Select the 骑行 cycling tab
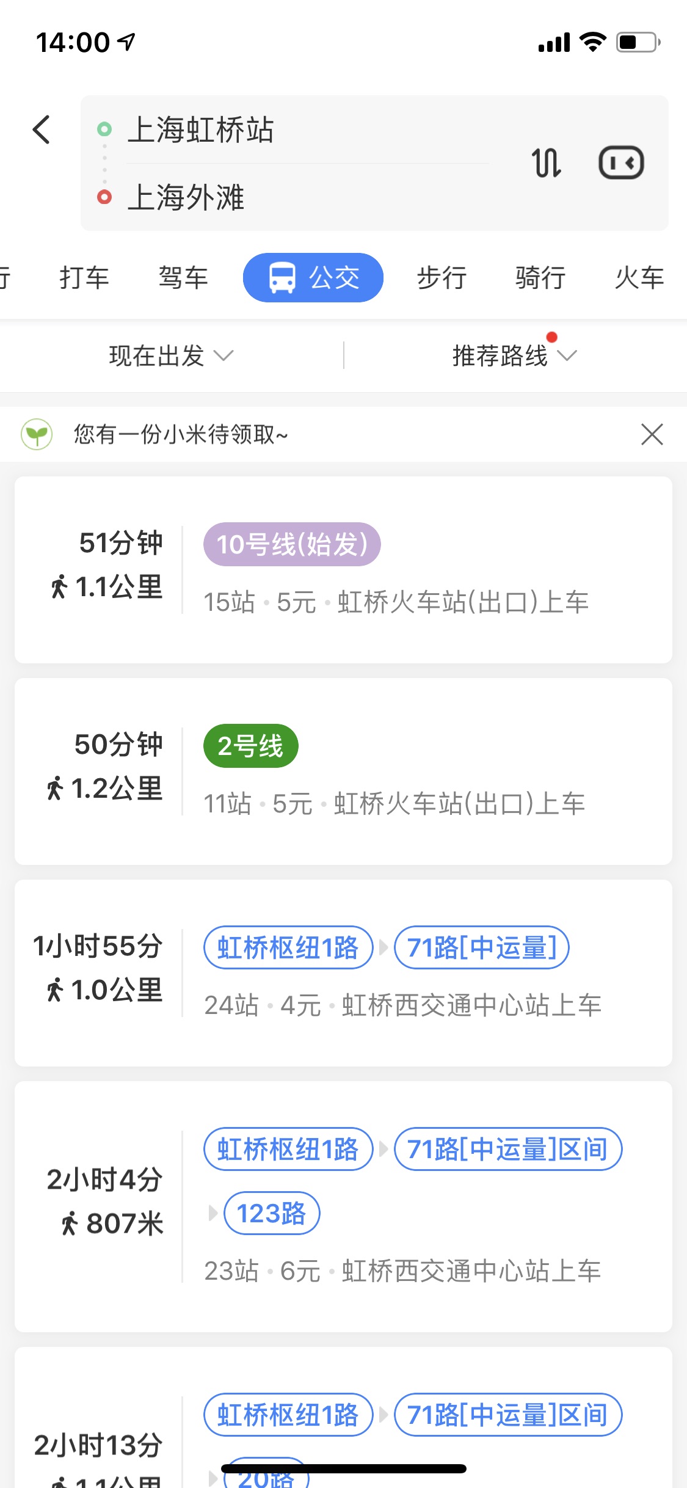 click(x=540, y=278)
